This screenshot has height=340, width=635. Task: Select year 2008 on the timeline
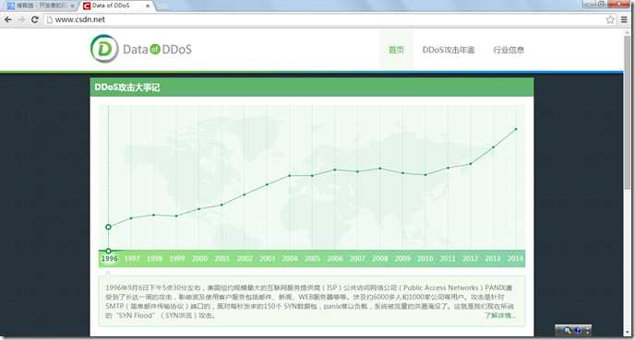point(380,259)
